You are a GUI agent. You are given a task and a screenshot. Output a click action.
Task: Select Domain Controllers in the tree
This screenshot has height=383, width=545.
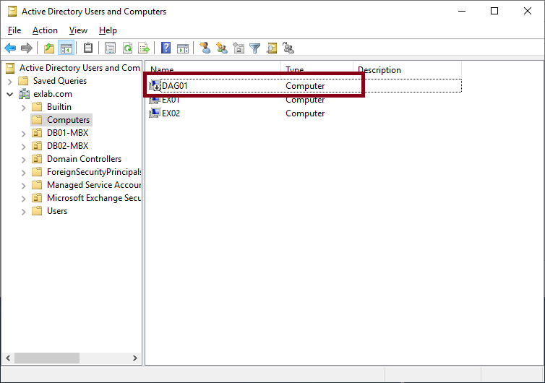[x=84, y=159]
